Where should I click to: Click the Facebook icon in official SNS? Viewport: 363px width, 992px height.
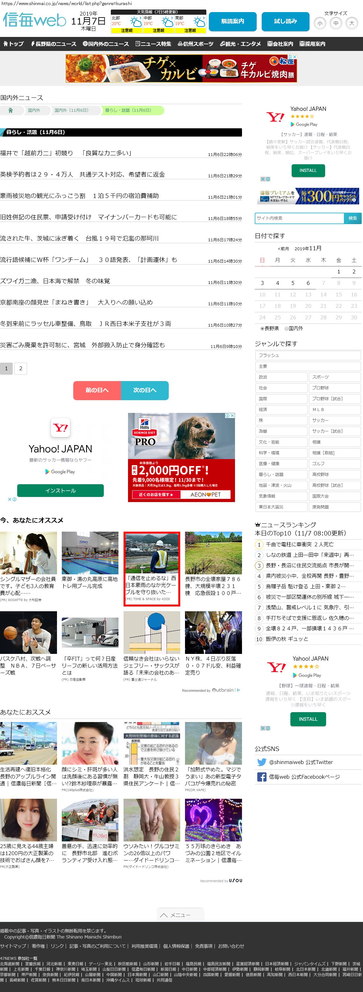pos(262,777)
